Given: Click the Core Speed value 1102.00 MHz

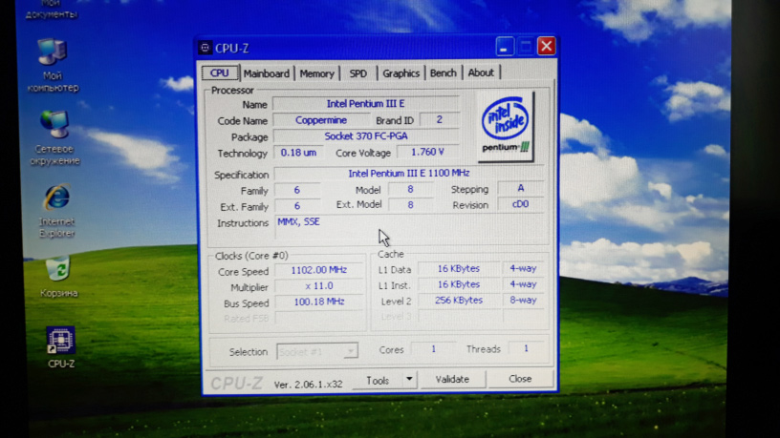Looking at the screenshot, I should click(x=319, y=270).
